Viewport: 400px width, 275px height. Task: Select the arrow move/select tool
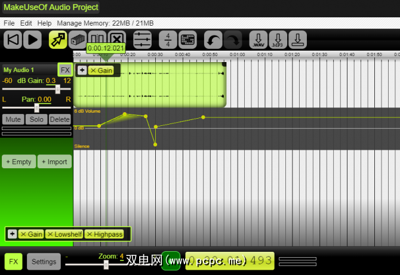click(58, 40)
